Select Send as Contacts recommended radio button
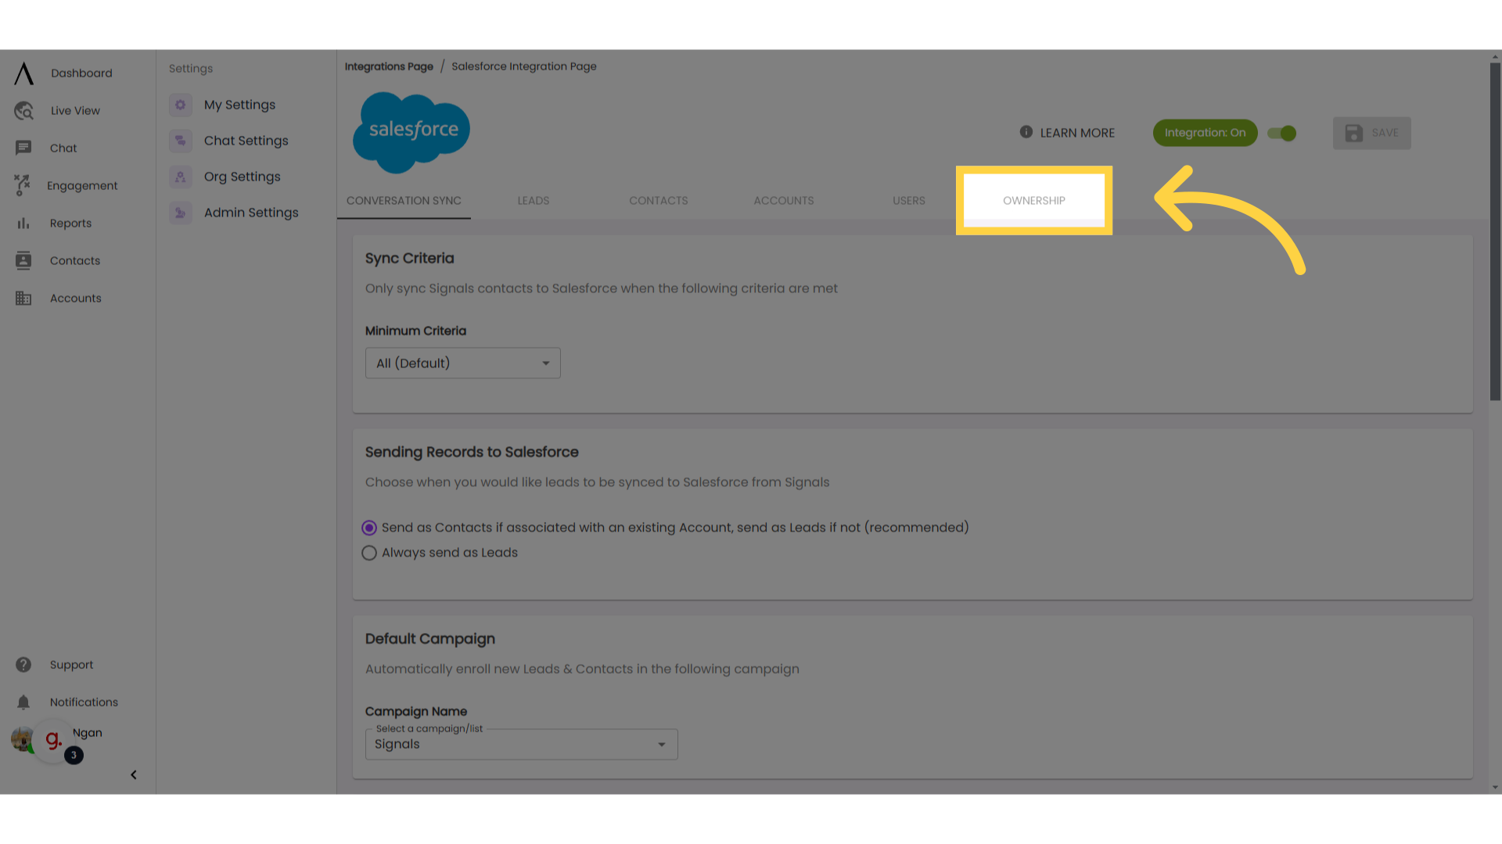Viewport: 1502px width, 844px height. tap(368, 527)
